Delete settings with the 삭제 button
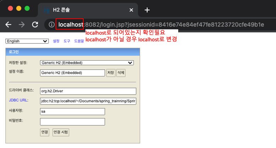Viewport: 276px width, 148px height. tap(121, 73)
